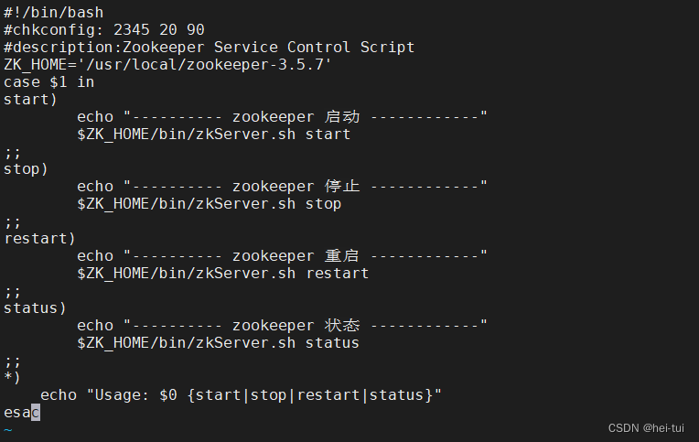Viewport: 699px width, 442px height.
Task: Click the zkServer.sh restart command
Action: [x=222, y=274]
